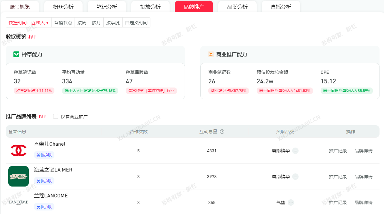Expand more categories icon in Chanel row
Viewport: 384px width, 214px height.
point(295,151)
